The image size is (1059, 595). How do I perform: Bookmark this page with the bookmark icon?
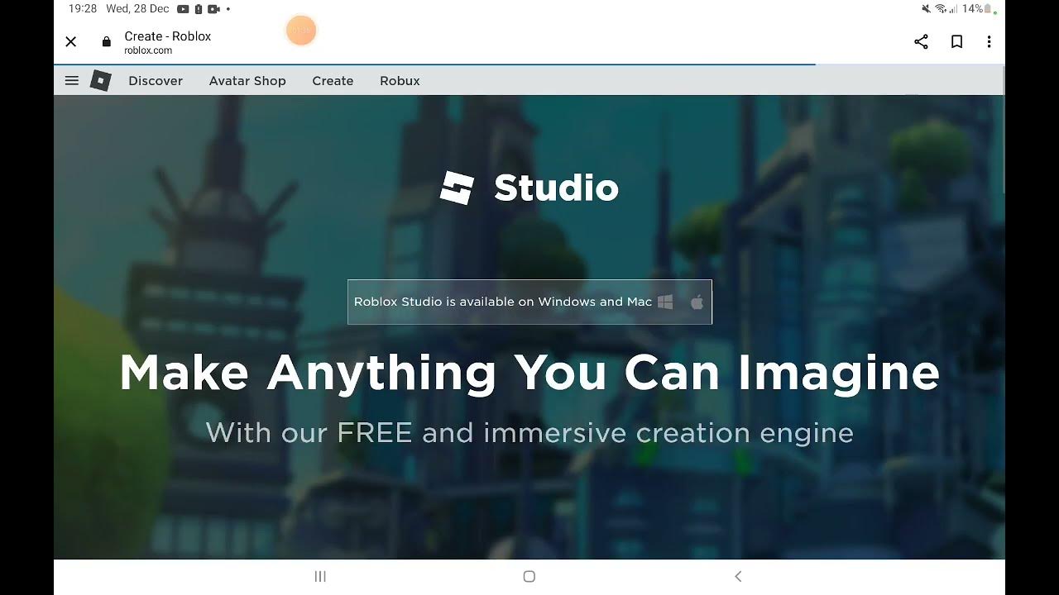coord(956,41)
